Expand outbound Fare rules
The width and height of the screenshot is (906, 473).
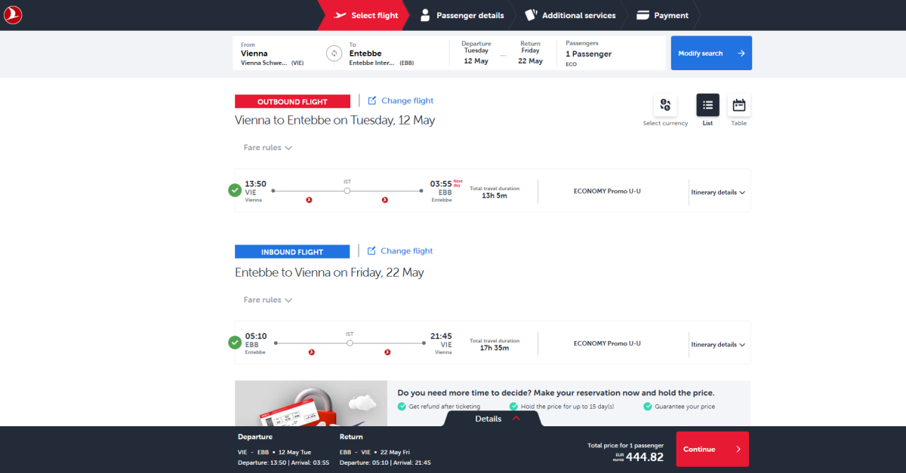coord(267,148)
